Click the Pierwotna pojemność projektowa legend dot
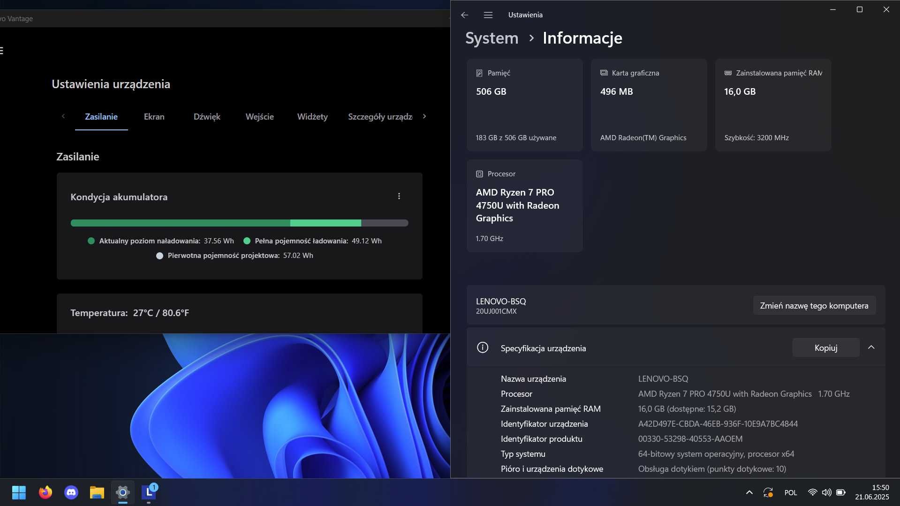The image size is (900, 506). point(159,256)
